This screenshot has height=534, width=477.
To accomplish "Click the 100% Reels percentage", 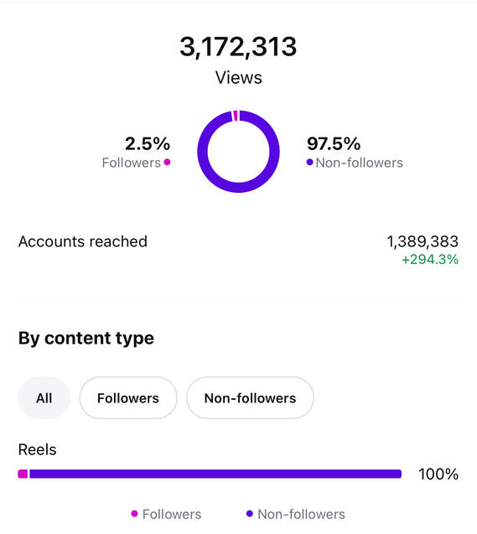I will click(438, 474).
